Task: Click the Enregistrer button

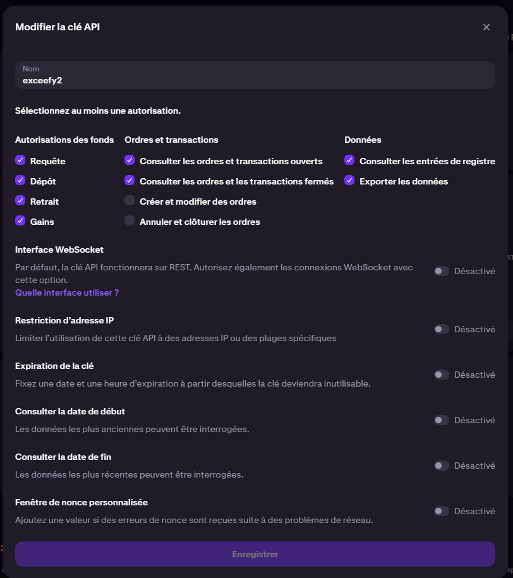Action: (x=255, y=554)
